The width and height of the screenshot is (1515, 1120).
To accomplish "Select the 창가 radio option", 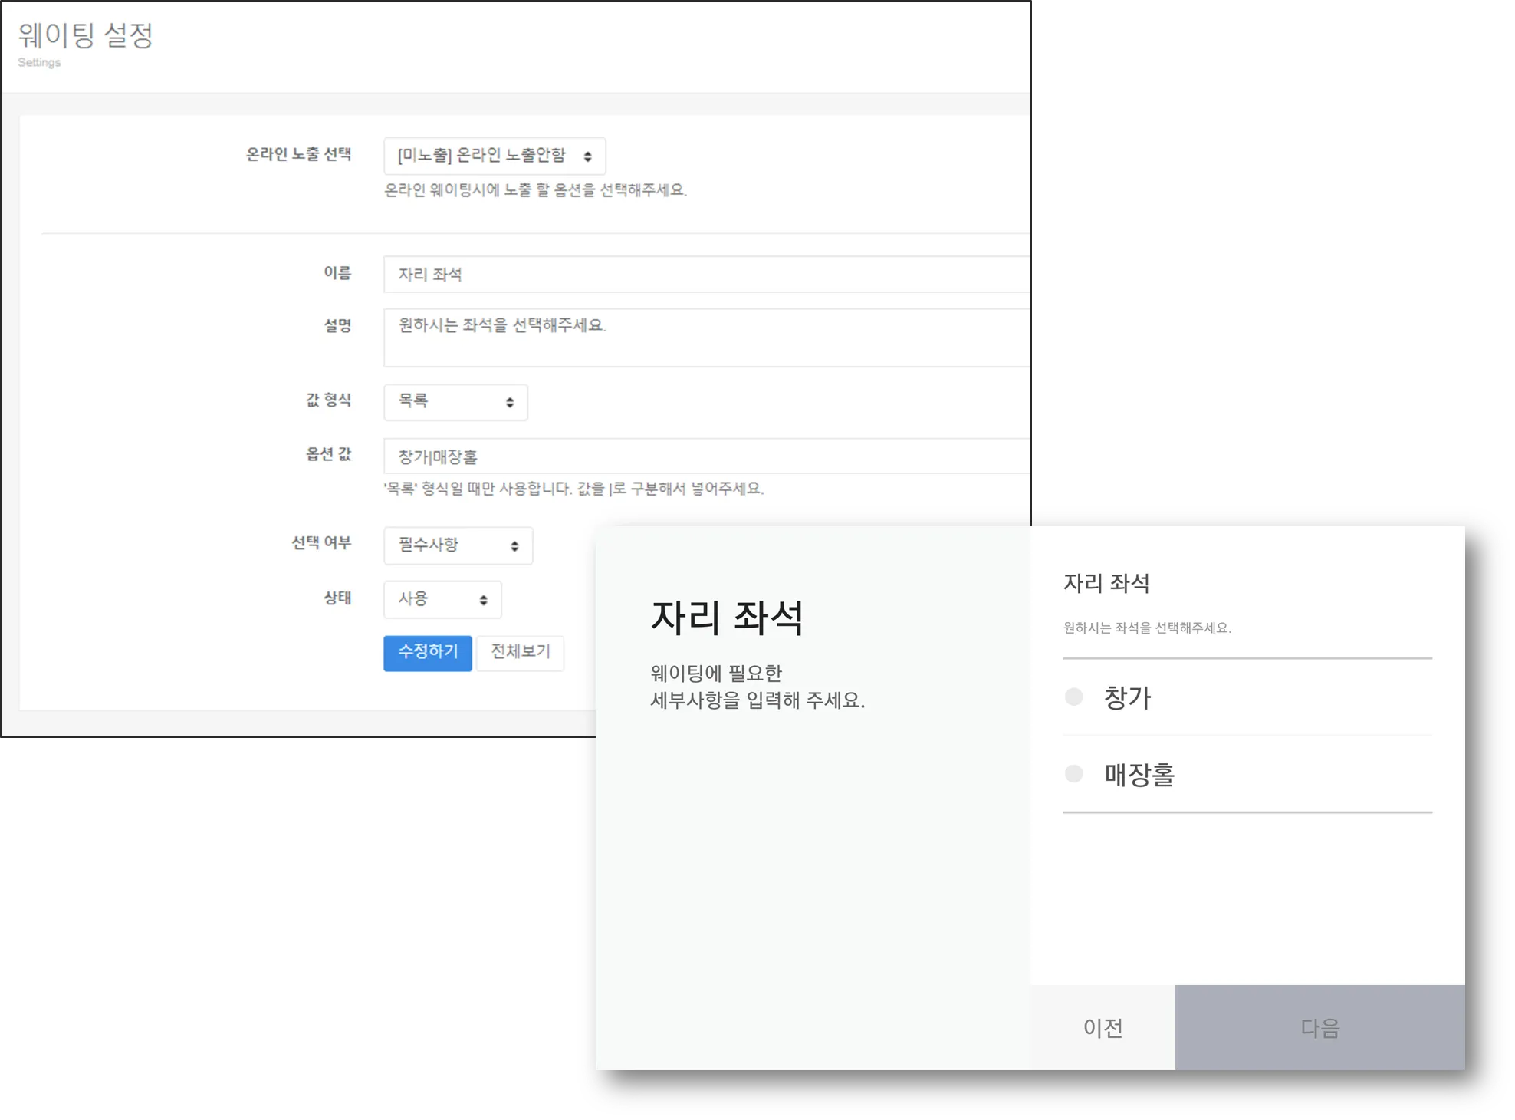I will pyautogui.click(x=1074, y=697).
